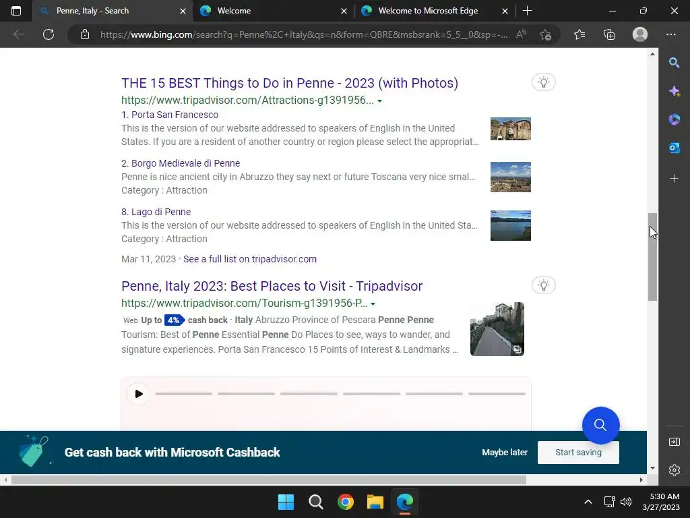Click the address bar URL field

(304, 34)
